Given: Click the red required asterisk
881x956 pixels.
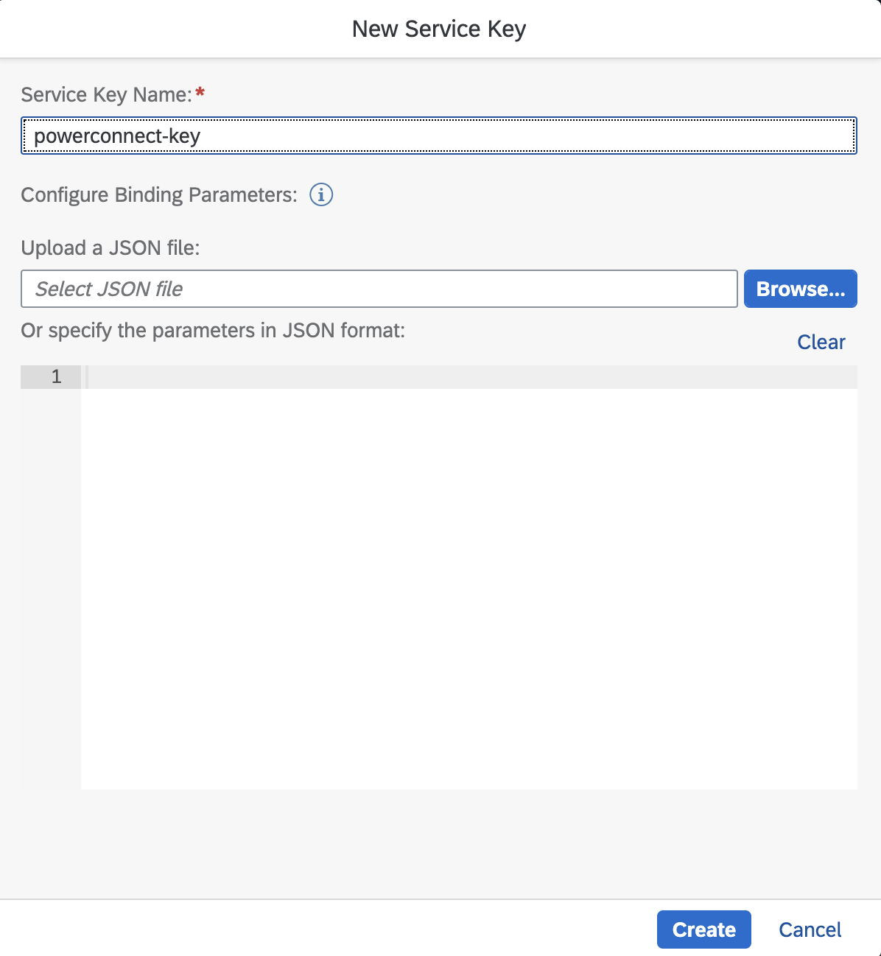Looking at the screenshot, I should pos(200,94).
